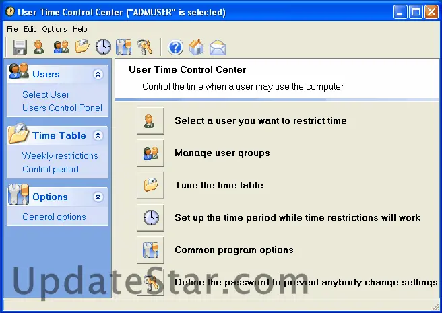442x313 pixels.
Task: Open the General options link
Action: (54, 217)
